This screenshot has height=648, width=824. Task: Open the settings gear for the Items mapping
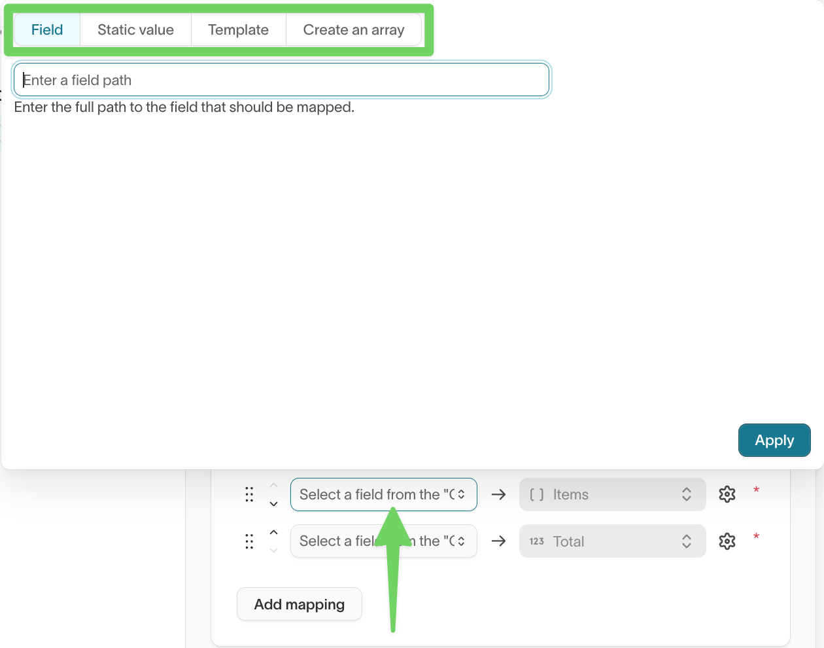click(x=727, y=494)
